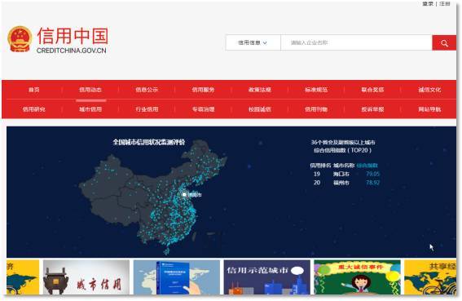Open the 共享经 banner thumbnail with bicycle
Viewport: 462px width, 301px height.
pyautogui.click(x=430, y=277)
